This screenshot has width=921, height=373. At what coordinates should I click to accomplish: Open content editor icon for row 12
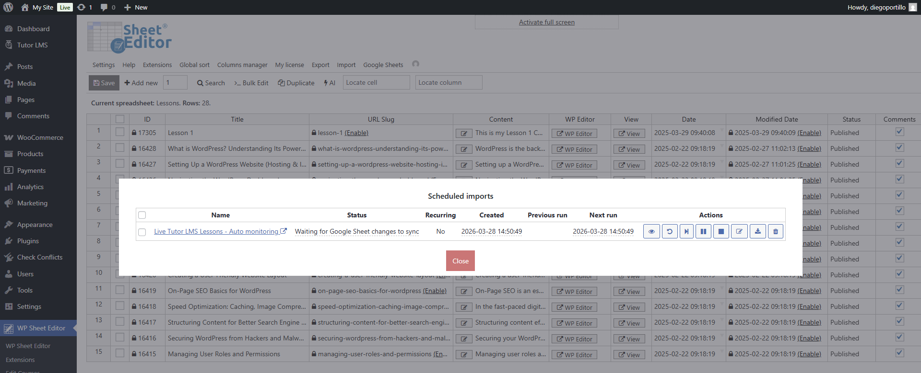464,307
